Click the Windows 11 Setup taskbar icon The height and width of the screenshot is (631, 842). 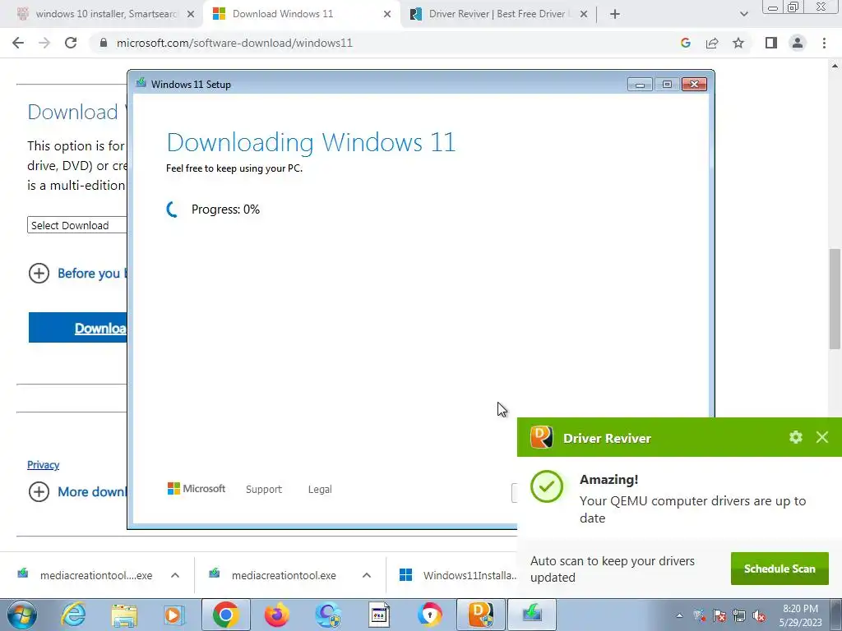(x=532, y=615)
